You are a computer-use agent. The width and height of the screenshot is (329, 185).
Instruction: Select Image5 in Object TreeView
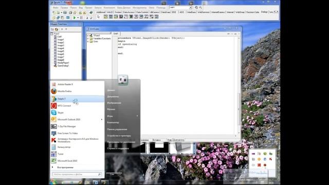(x=61, y=51)
